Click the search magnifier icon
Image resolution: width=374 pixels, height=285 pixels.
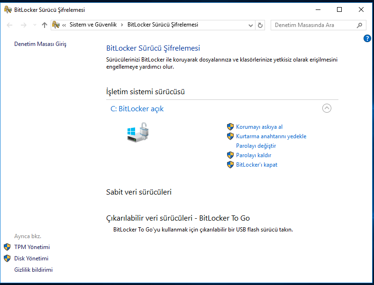(x=360, y=25)
